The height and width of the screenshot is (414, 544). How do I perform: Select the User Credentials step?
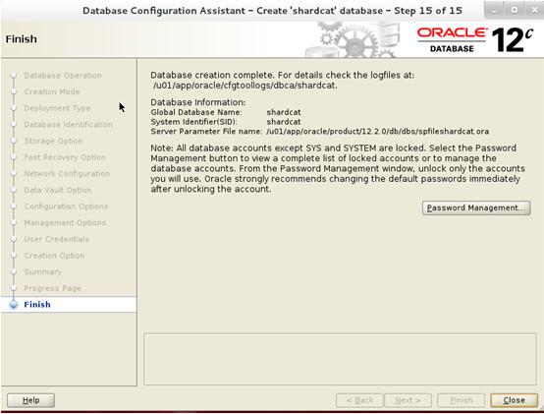[x=57, y=239]
